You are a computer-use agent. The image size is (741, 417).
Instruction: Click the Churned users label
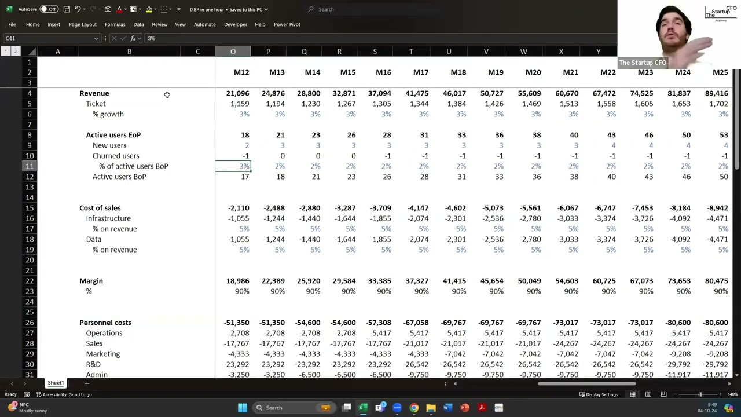tap(116, 156)
